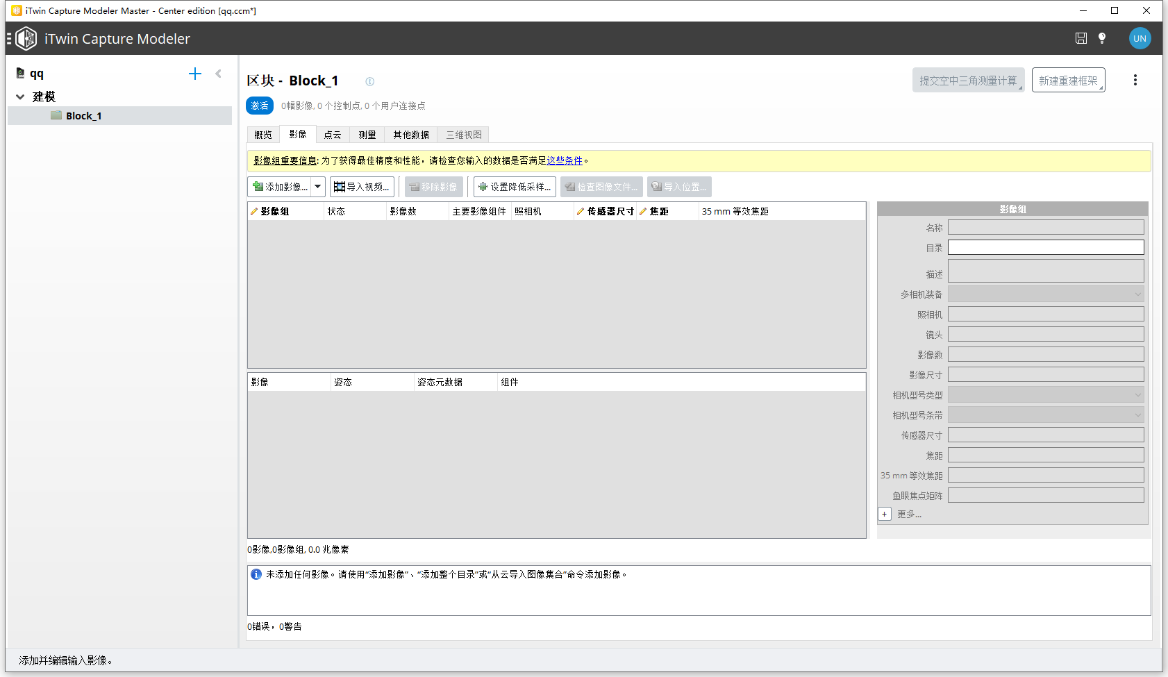Viewport: 1168px width, 677px height.
Task: Click the qq project file icon
Action: 20,74
